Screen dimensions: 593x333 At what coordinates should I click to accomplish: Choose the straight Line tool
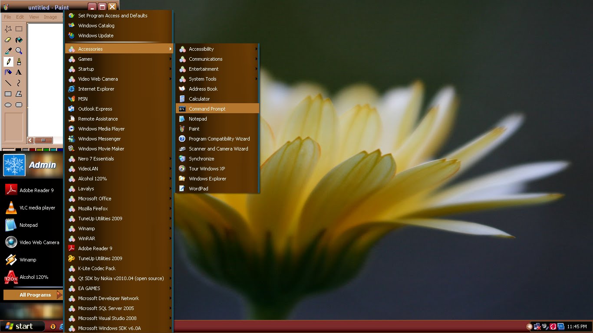[8, 83]
